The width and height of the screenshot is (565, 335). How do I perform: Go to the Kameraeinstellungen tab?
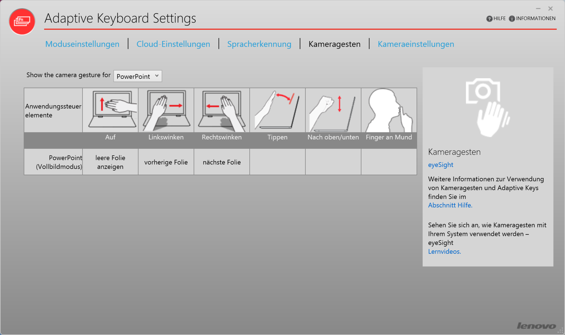pyautogui.click(x=416, y=44)
